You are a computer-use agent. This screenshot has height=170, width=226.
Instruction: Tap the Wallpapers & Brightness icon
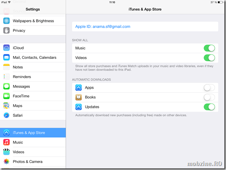pos(7,21)
